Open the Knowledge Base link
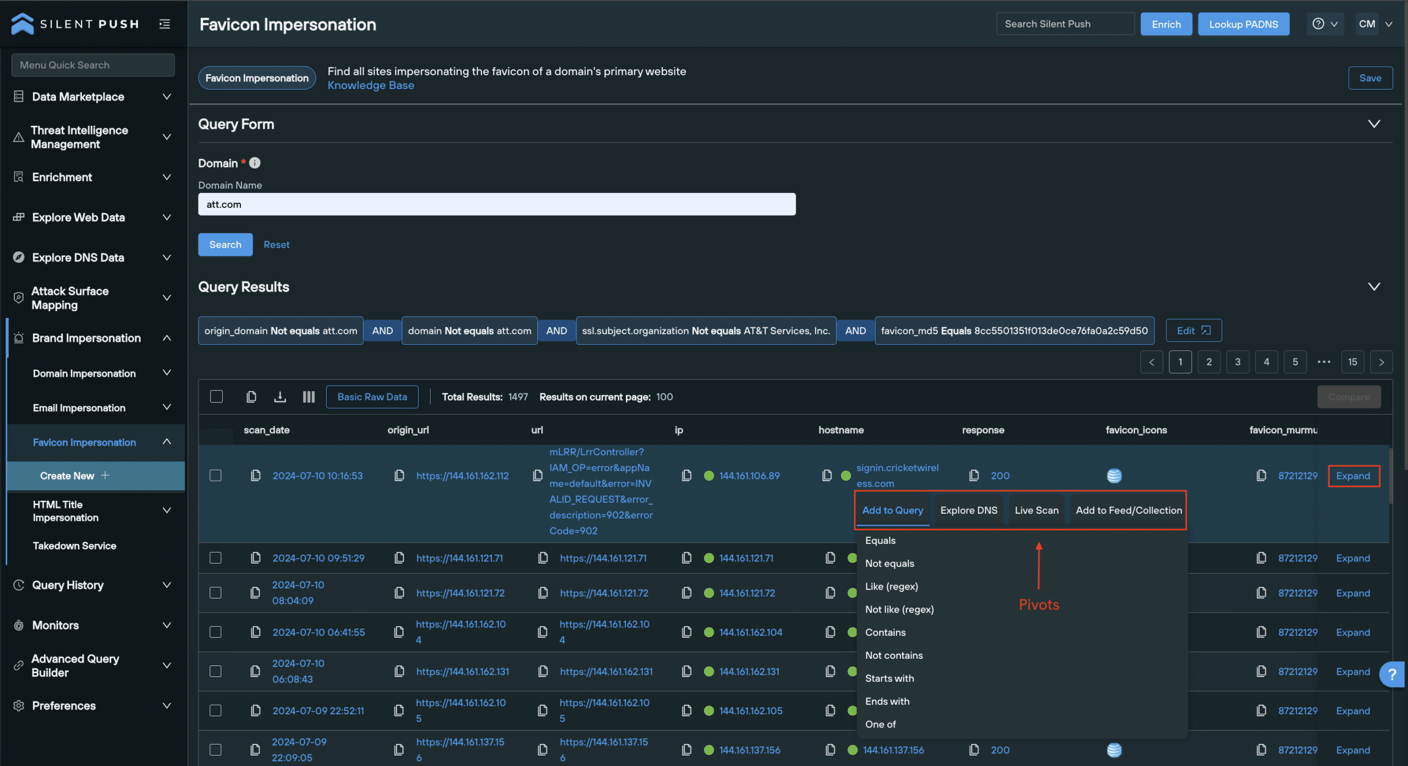 (371, 85)
